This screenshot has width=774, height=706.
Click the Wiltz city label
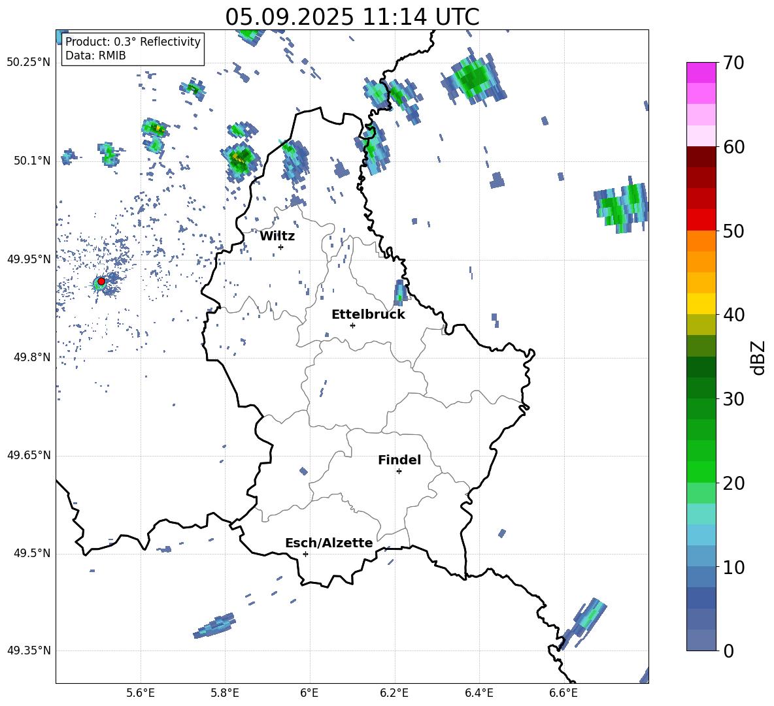pyautogui.click(x=277, y=236)
